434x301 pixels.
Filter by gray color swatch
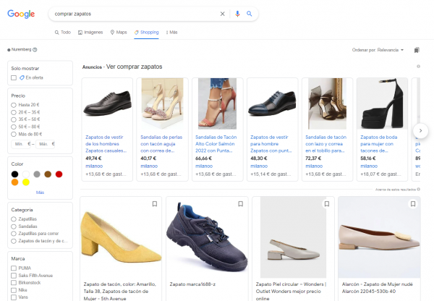pos(37,174)
